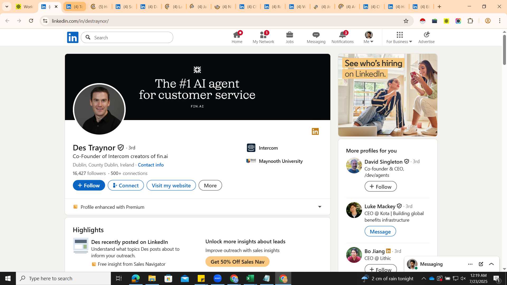Expand the For Business menu
The width and height of the screenshot is (507, 285).
click(x=399, y=37)
